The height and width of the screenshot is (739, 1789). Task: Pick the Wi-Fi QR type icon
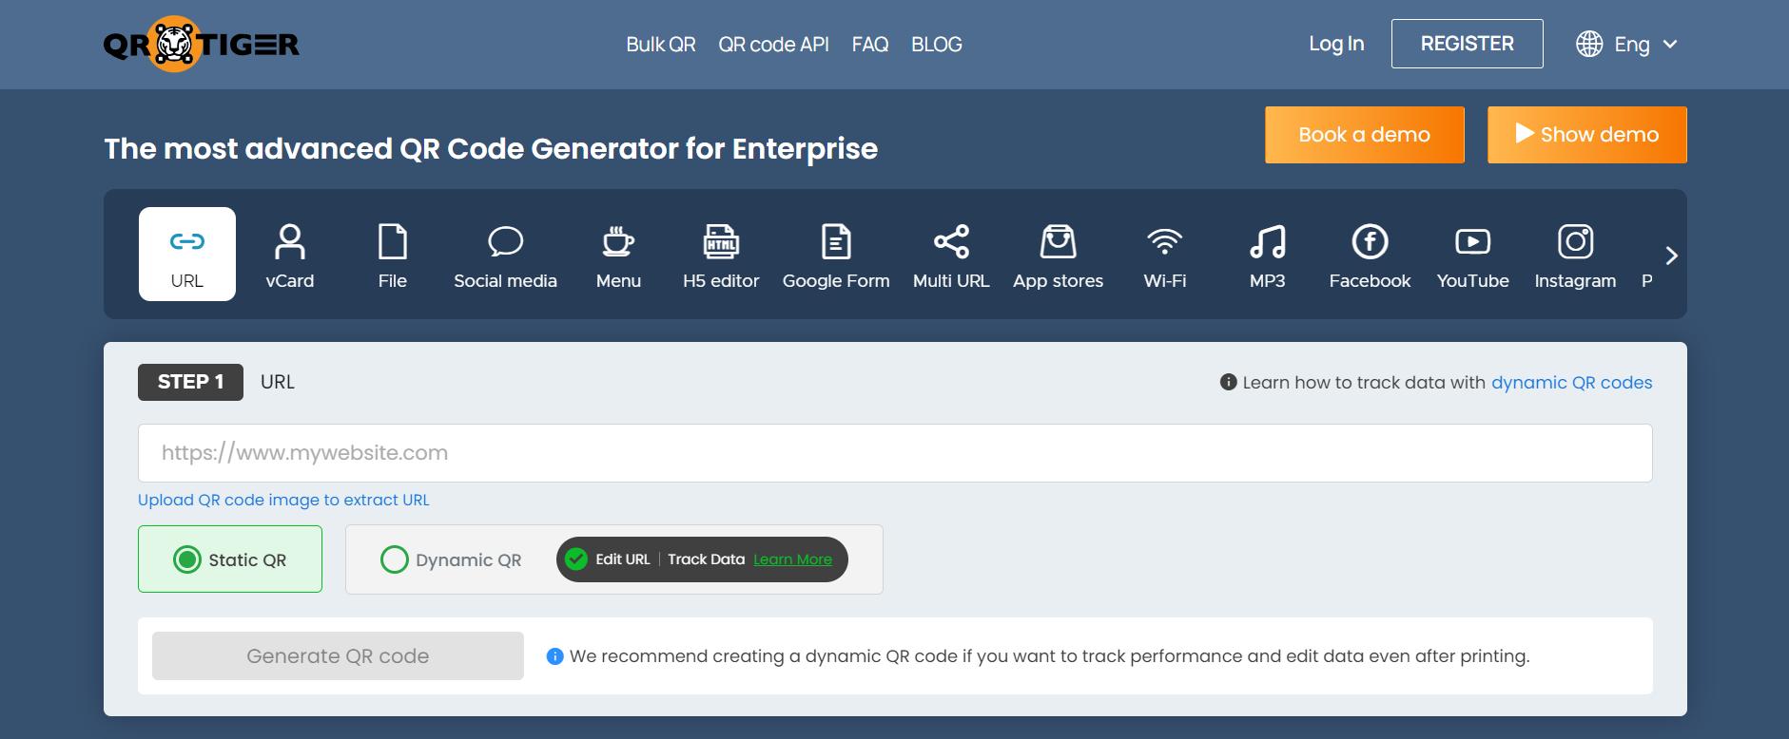click(1164, 243)
